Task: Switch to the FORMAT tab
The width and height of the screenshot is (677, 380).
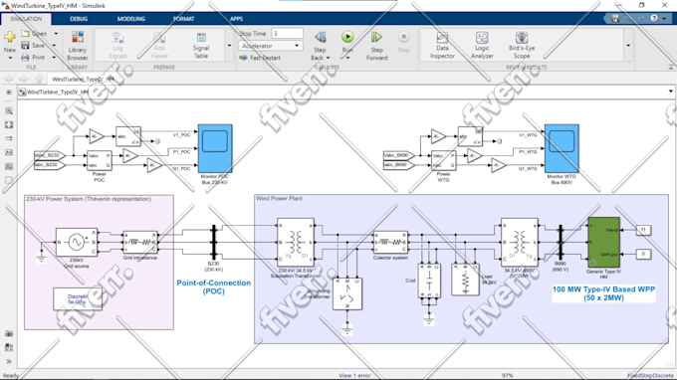Action: (x=183, y=19)
